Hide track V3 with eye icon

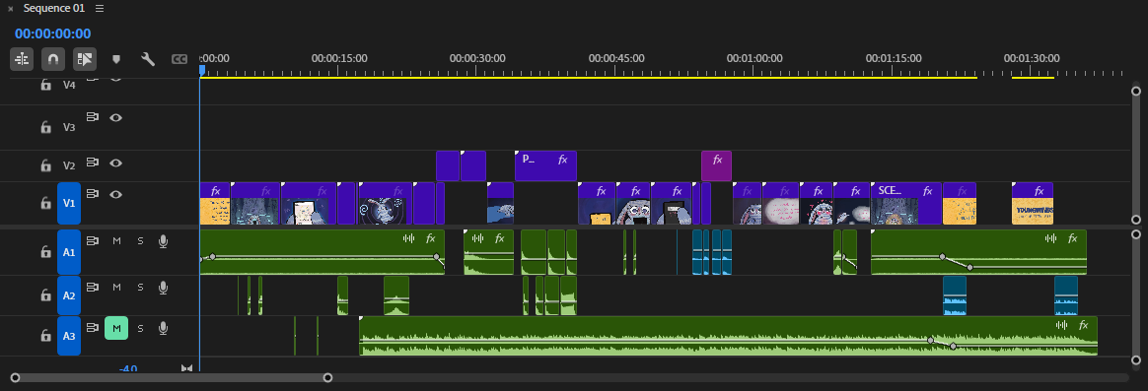[115, 117]
